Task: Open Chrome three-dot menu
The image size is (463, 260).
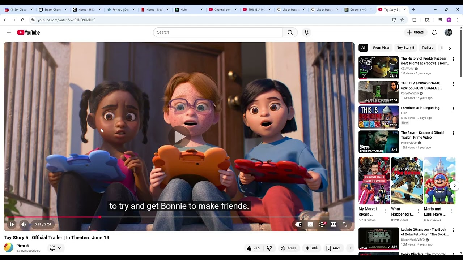Action: pyautogui.click(x=458, y=20)
